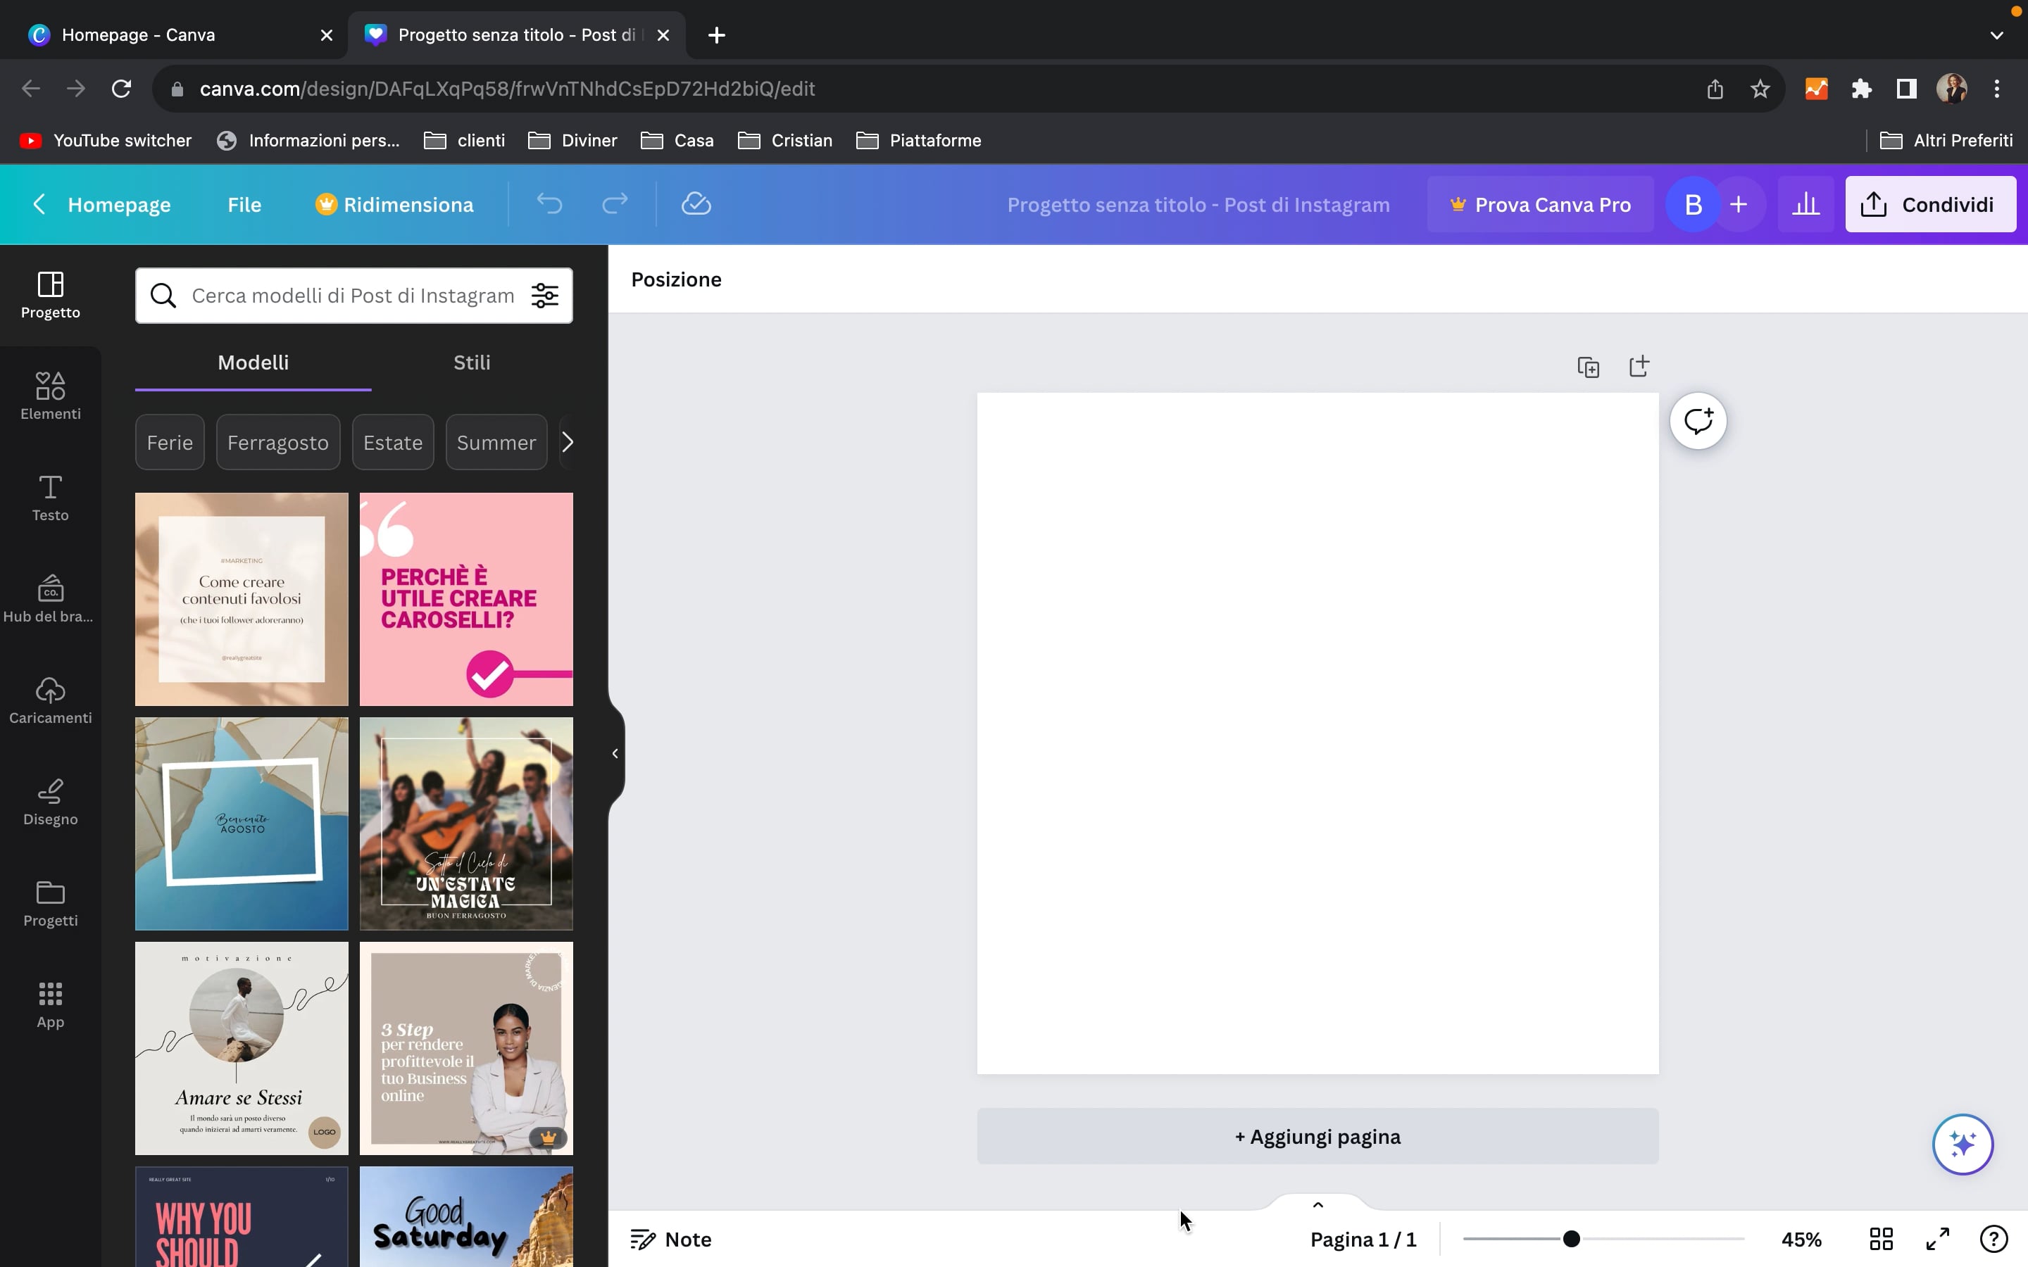Open search filter options icon
Viewport: 2028px width, 1267px height.
pos(545,295)
